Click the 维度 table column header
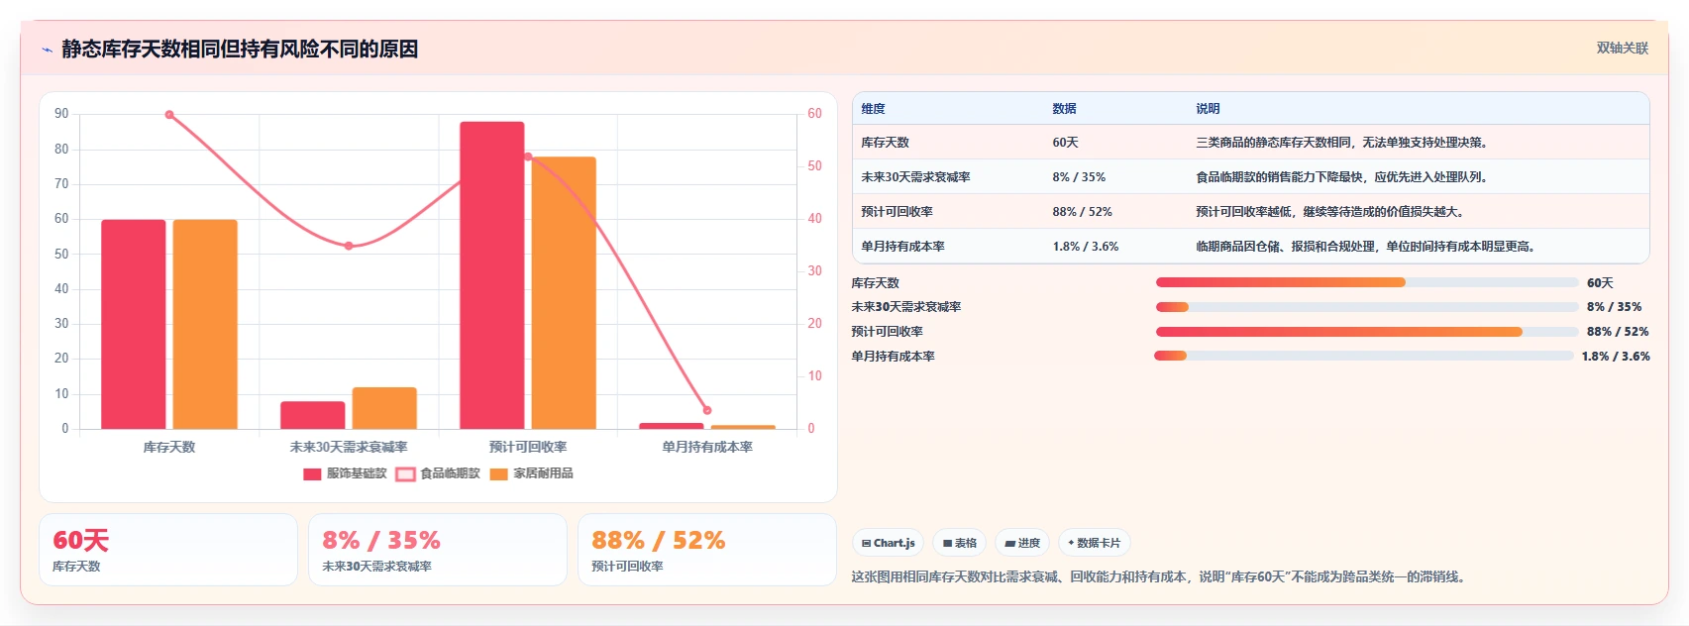This screenshot has width=1689, height=626. click(x=873, y=109)
